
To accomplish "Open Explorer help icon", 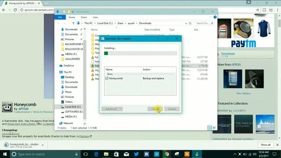I will click(215, 17).
